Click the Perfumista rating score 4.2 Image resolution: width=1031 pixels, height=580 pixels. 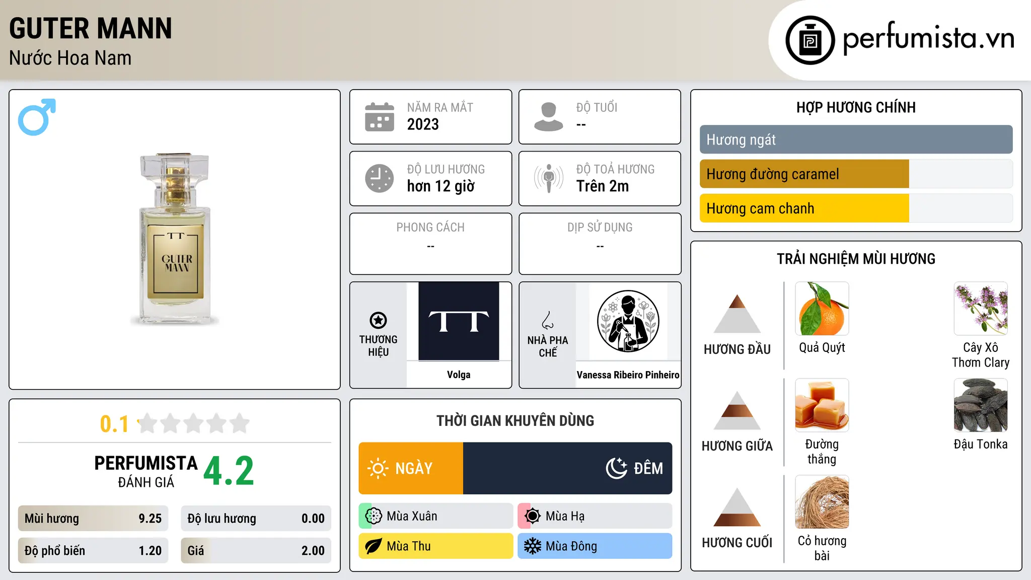click(229, 471)
